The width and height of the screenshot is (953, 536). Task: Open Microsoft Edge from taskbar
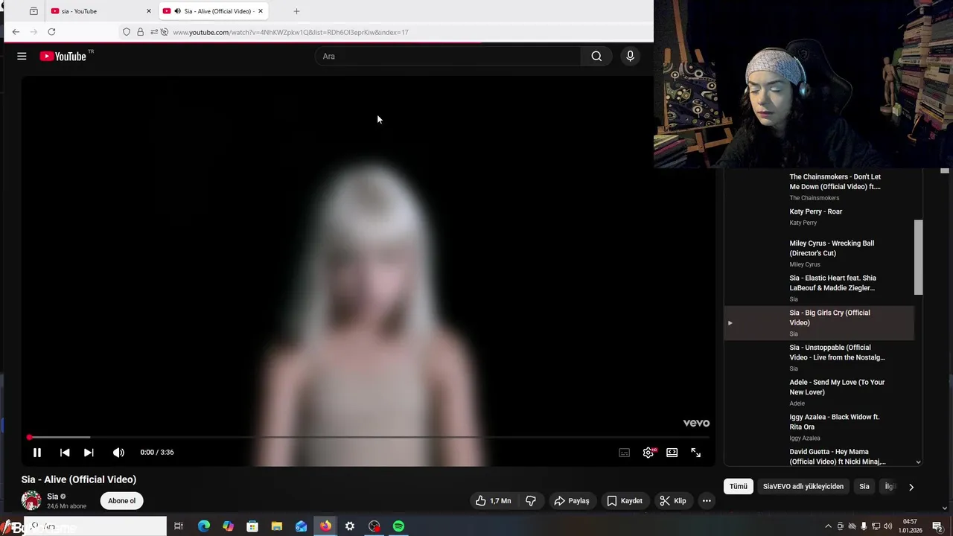click(x=204, y=526)
